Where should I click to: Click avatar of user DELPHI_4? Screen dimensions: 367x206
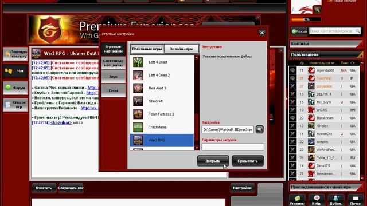pyautogui.click(x=311, y=94)
